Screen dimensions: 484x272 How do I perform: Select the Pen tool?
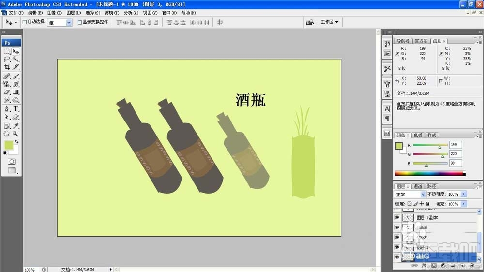pyautogui.click(x=7, y=109)
